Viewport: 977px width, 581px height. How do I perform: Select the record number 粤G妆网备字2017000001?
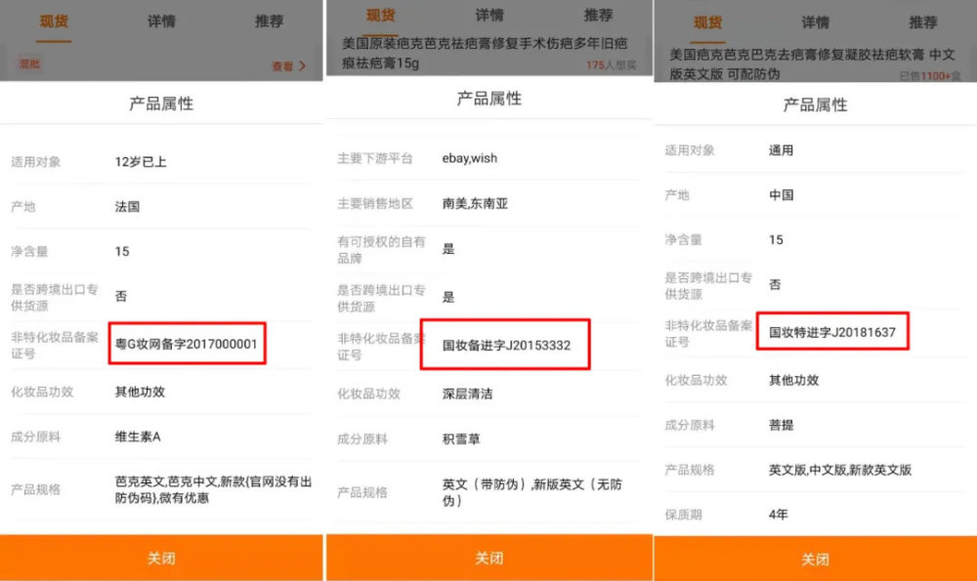coord(187,344)
